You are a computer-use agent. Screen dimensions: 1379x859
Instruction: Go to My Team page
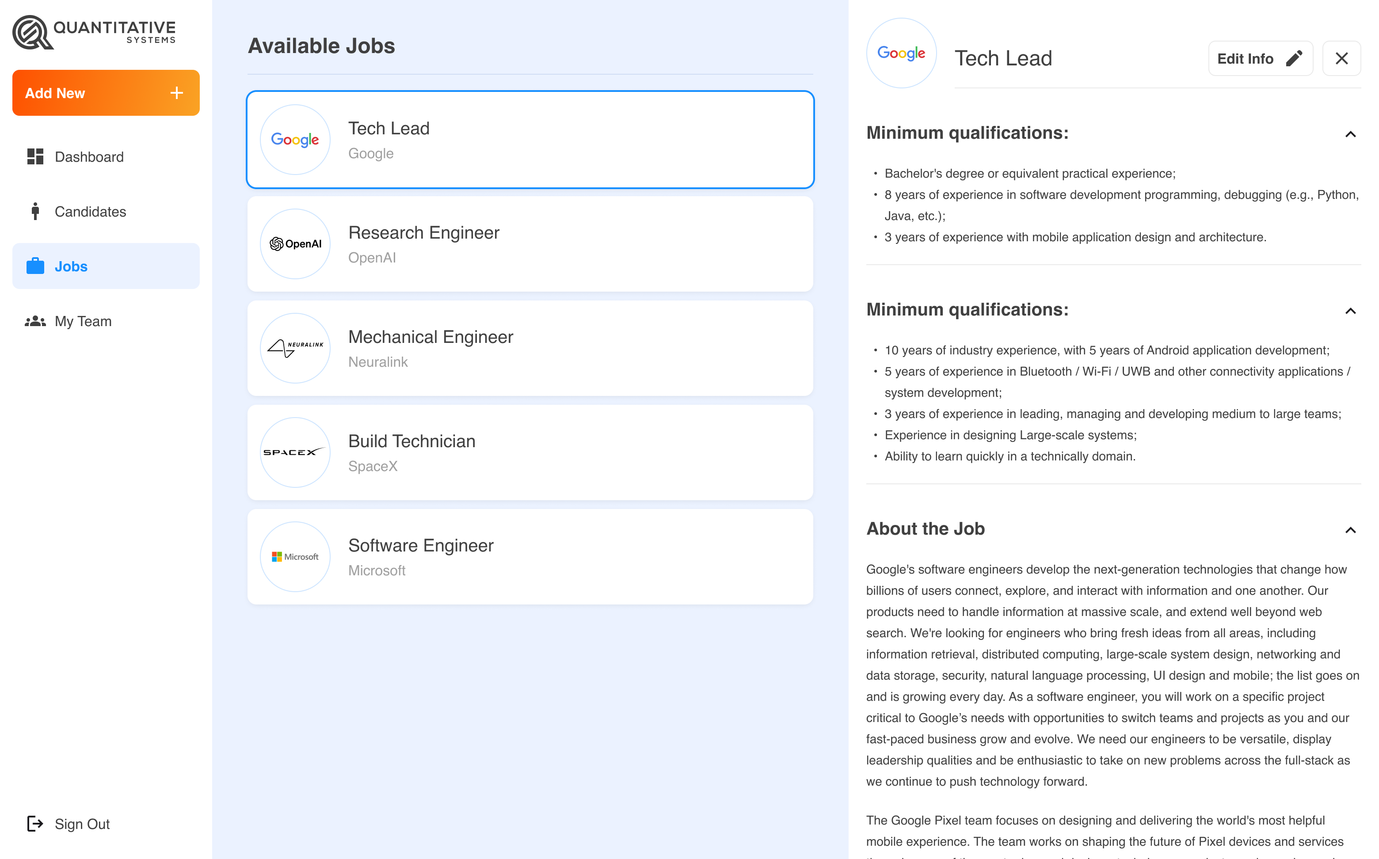coord(83,321)
